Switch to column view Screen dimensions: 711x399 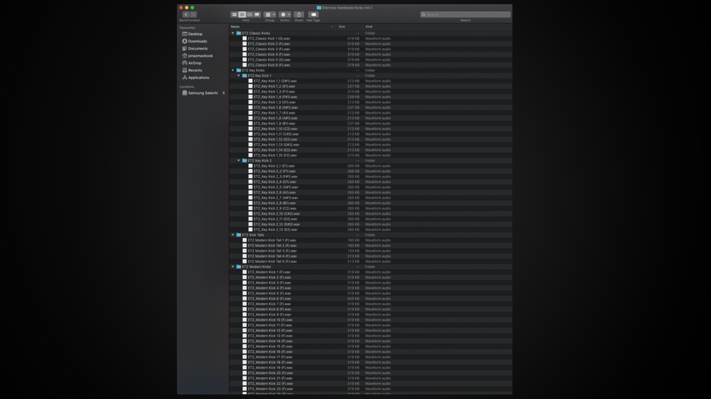[250, 14]
